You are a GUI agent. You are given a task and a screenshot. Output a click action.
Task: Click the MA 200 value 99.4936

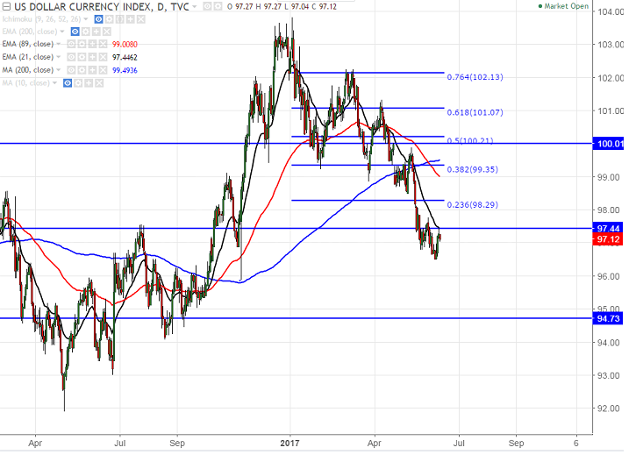(x=125, y=70)
